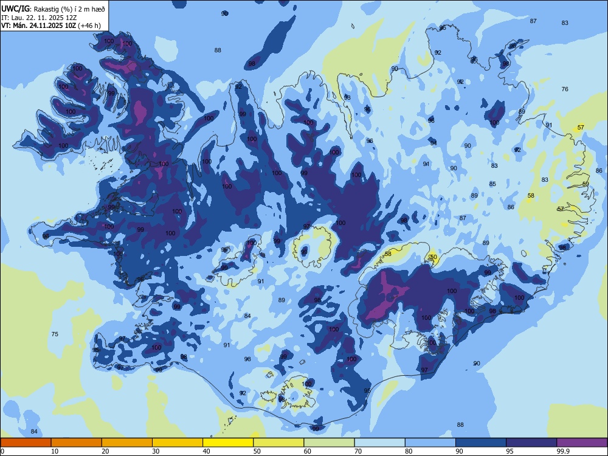
Task: Click the '85' humidity value on the map
Action: (492, 184)
